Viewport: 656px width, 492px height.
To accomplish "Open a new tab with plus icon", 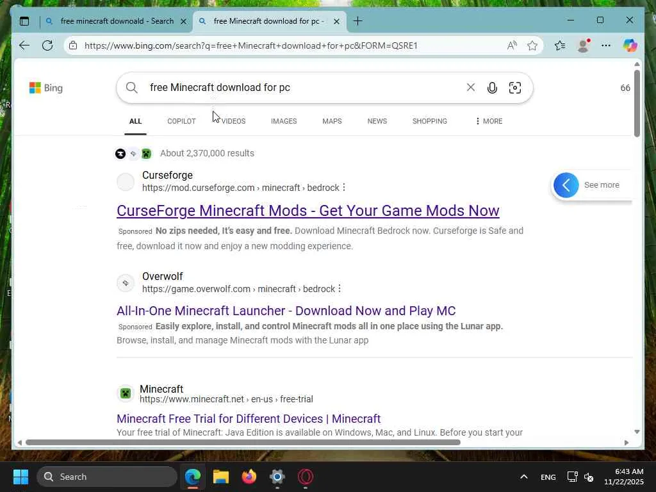I will (357, 21).
